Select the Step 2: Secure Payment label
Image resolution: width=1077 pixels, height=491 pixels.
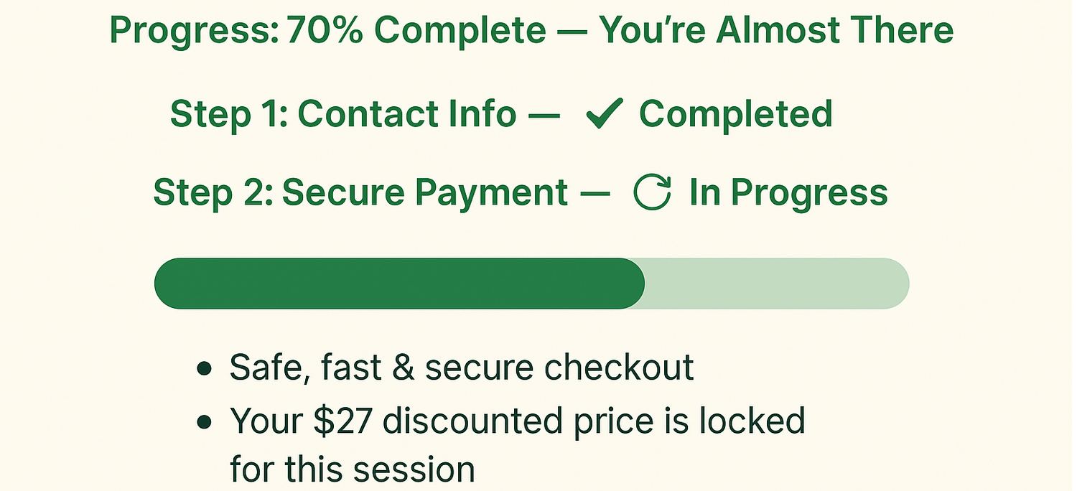(x=360, y=193)
